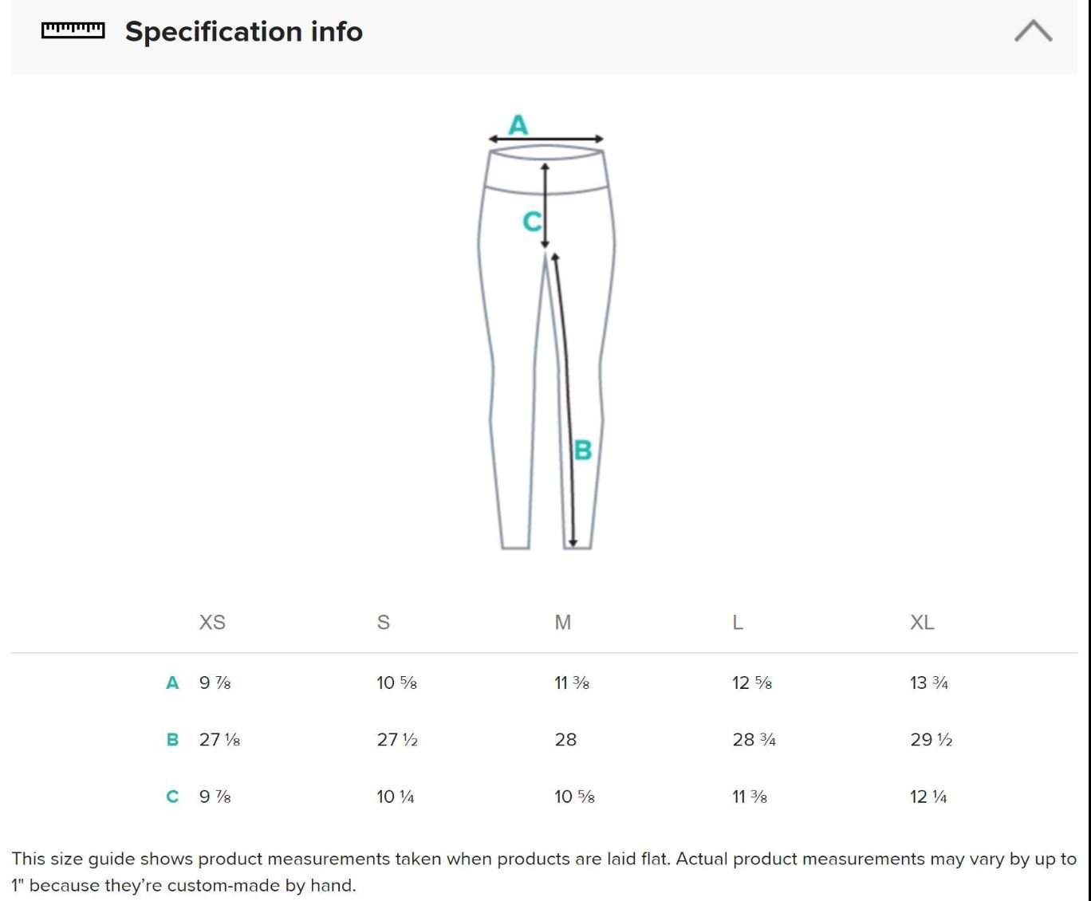Select the L size column header
1091x901 pixels.
click(738, 623)
